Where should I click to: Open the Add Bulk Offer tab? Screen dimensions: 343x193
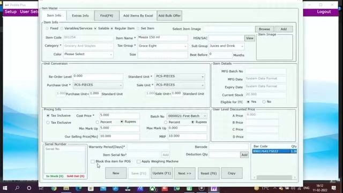pyautogui.click(x=169, y=16)
